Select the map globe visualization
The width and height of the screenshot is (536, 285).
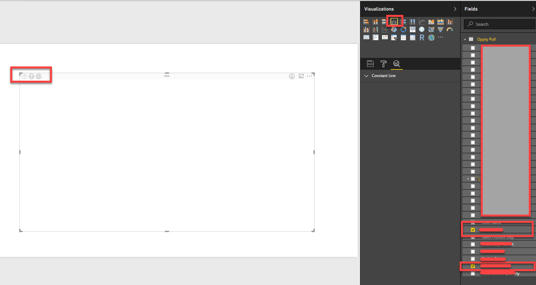point(422,29)
